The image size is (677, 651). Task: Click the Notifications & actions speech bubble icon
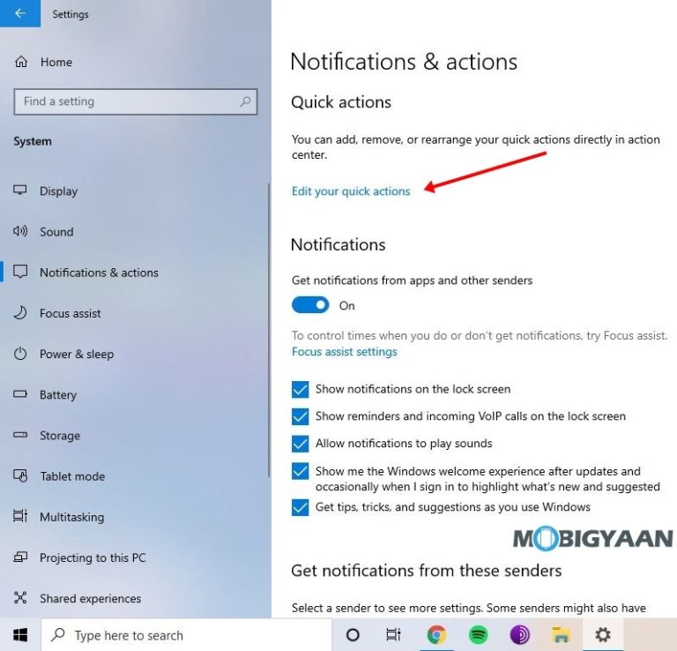[x=20, y=272]
